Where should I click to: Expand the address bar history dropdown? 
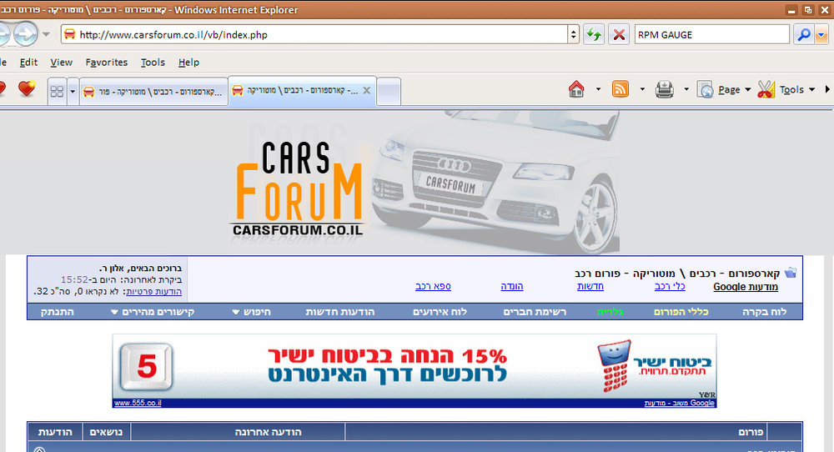[574, 34]
